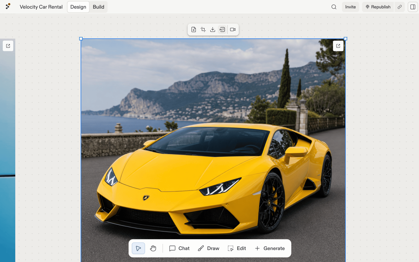The height and width of the screenshot is (262, 419).
Task: Republish the Velocity Car Rental site
Action: click(378, 7)
